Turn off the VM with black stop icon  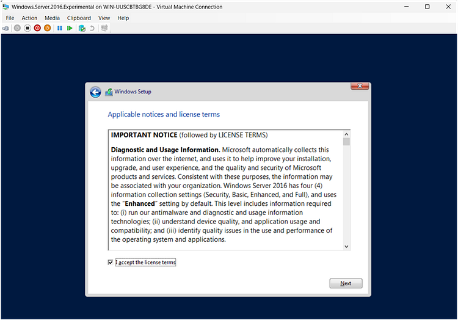click(x=27, y=28)
